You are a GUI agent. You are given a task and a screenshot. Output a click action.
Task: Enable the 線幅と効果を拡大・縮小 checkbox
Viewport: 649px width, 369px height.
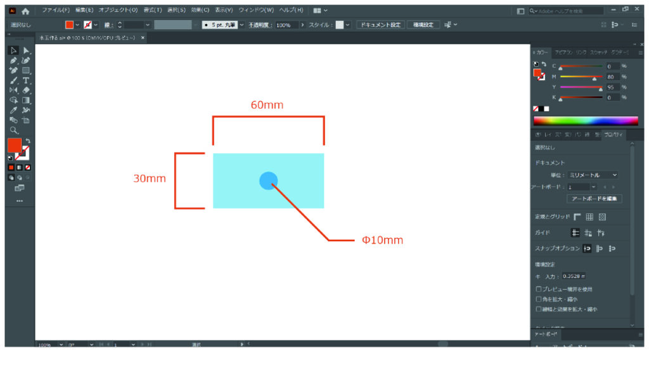click(x=539, y=309)
